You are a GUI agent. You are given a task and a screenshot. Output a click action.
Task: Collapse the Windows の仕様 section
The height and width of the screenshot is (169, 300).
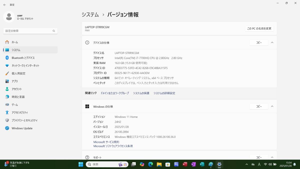(272, 106)
